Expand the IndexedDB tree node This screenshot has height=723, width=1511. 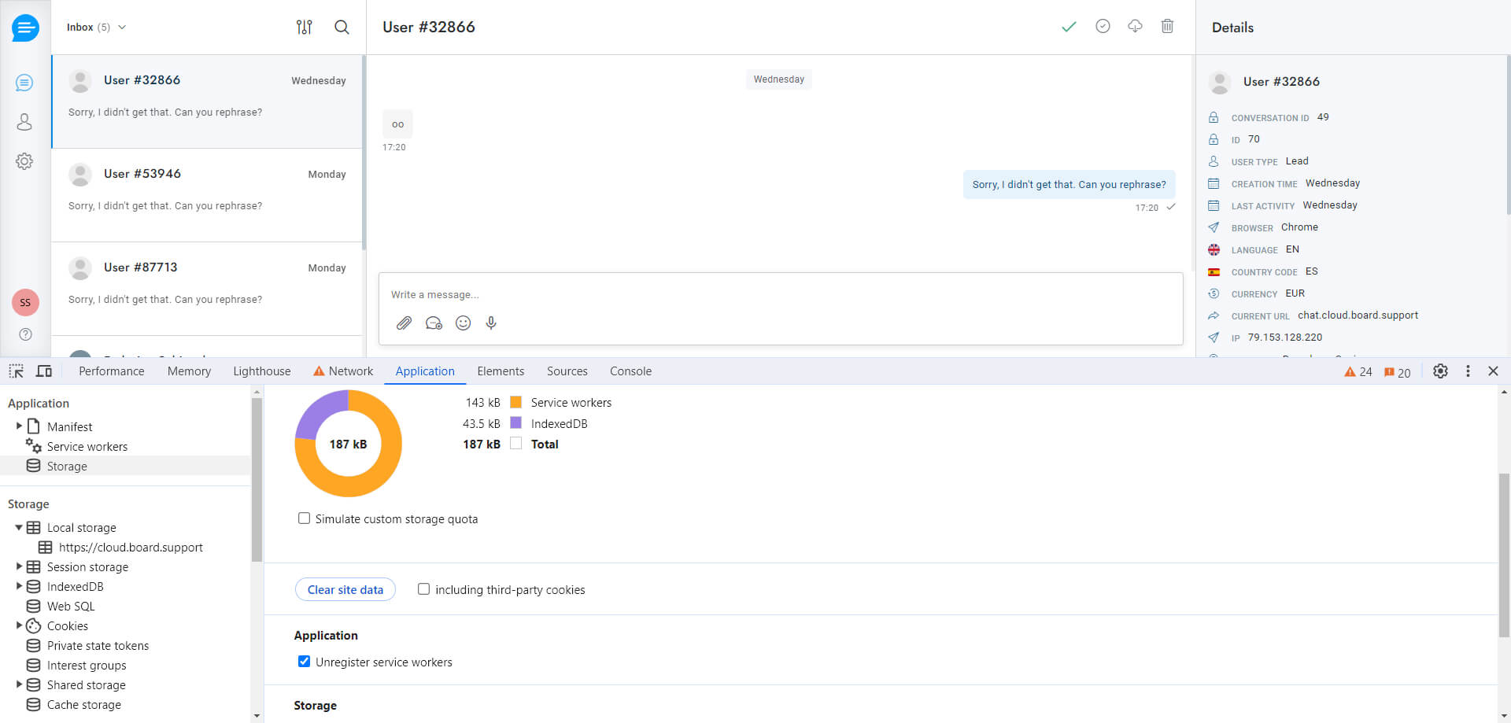tap(19, 587)
